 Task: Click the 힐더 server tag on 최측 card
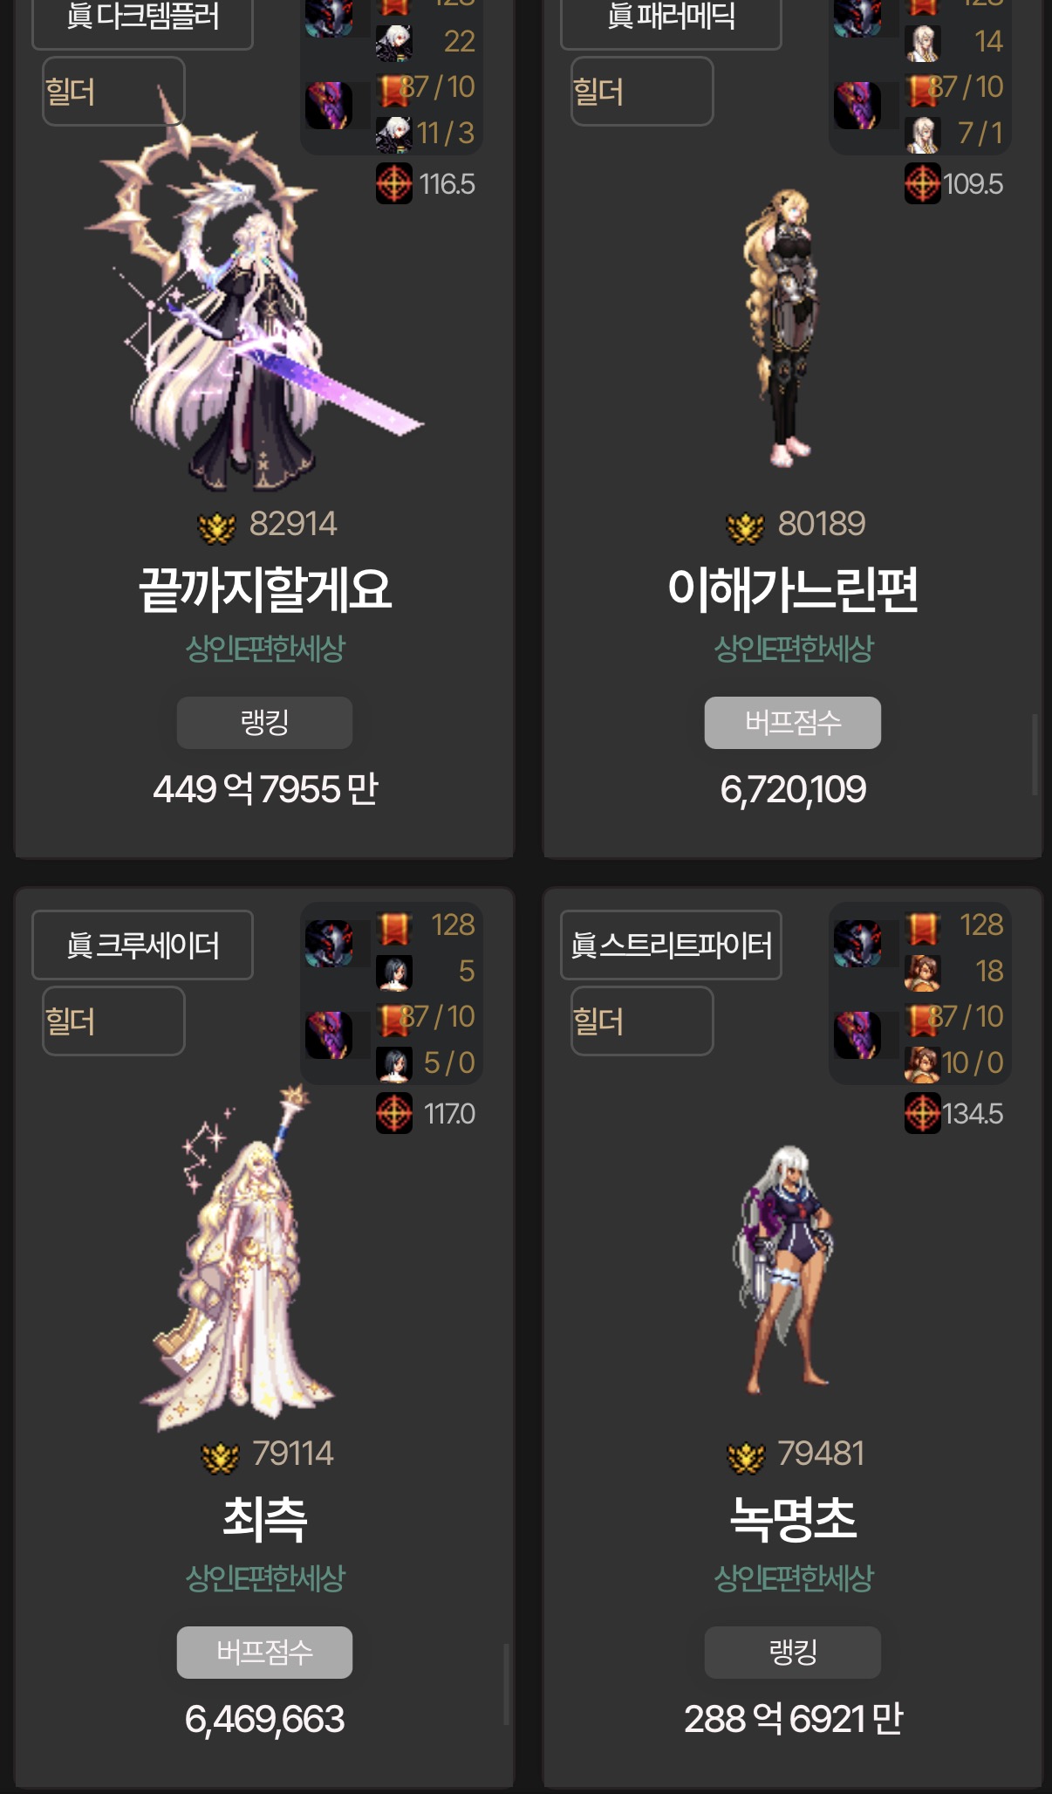point(113,1021)
